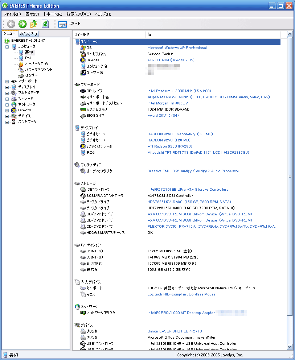Screen dimensions: 295x360
Task: Open the Canon LASER SHOT LBP-2710 link
Action: coord(175,331)
